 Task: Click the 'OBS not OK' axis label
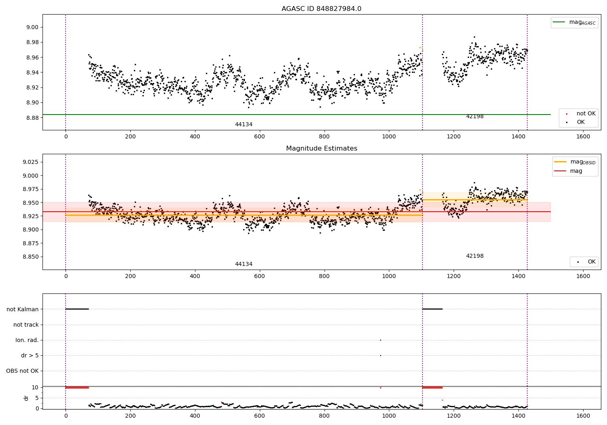(22, 371)
